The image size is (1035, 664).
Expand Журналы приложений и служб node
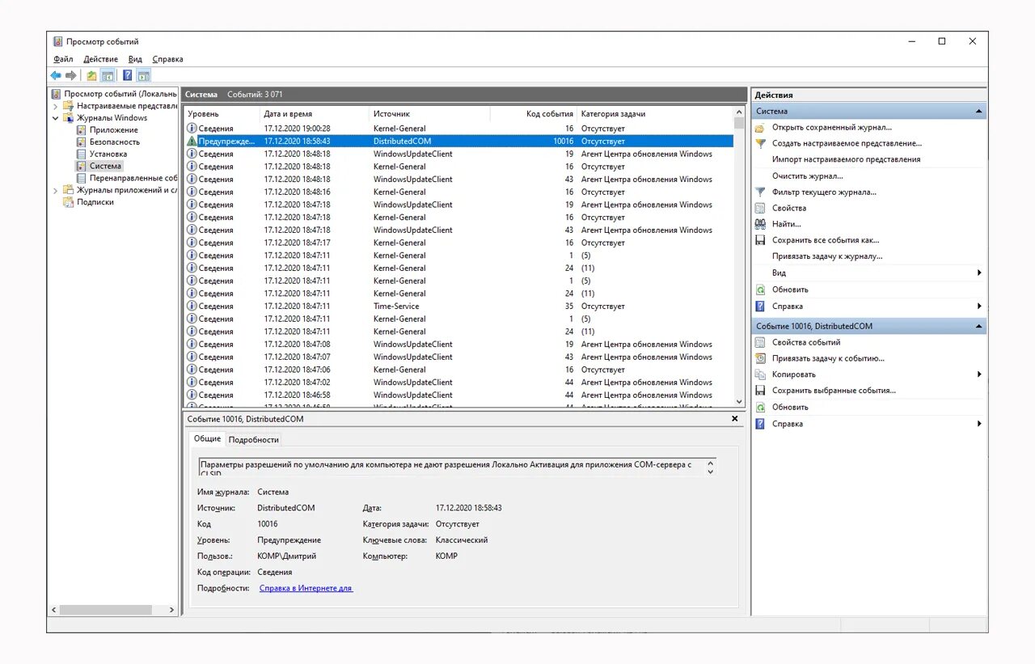(56, 190)
